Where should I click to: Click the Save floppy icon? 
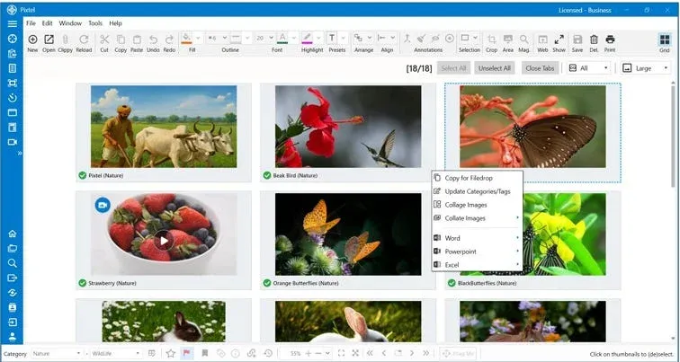[x=577, y=40]
